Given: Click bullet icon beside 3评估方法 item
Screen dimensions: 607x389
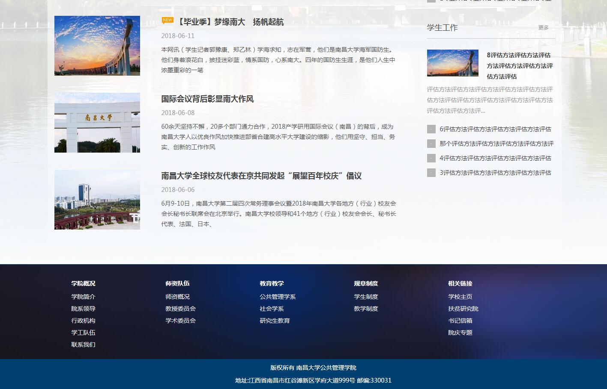Looking at the screenshot, I should click(x=431, y=173).
